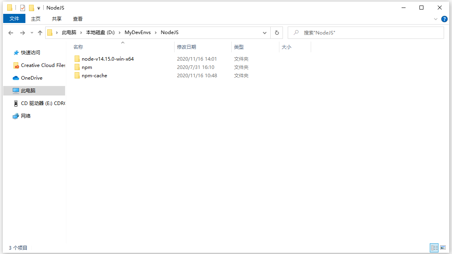452x254 pixels.
Task: Select the npm-cache folder name
Action: tap(94, 76)
